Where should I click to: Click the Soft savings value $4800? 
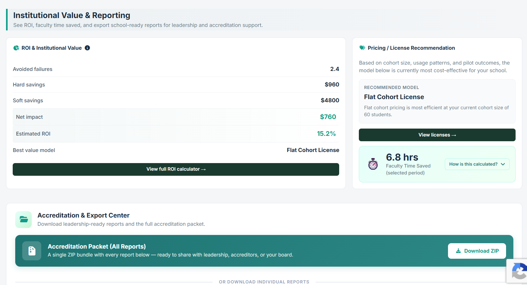(330, 100)
